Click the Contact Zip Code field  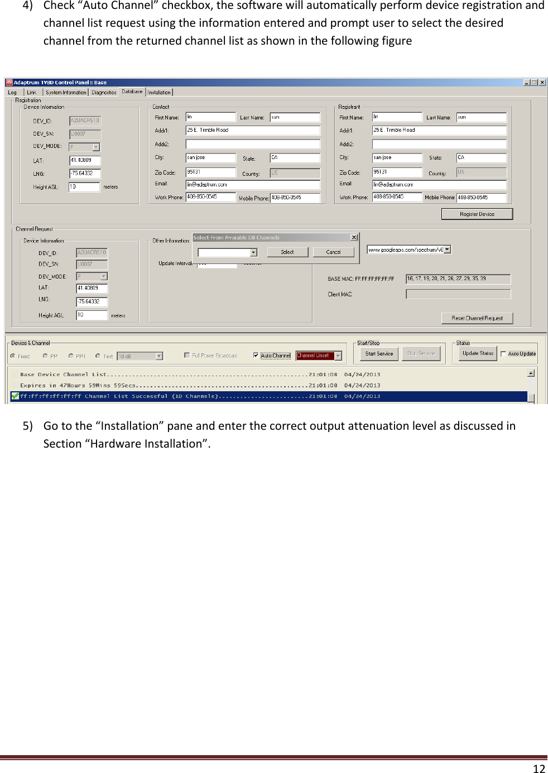pos(211,172)
